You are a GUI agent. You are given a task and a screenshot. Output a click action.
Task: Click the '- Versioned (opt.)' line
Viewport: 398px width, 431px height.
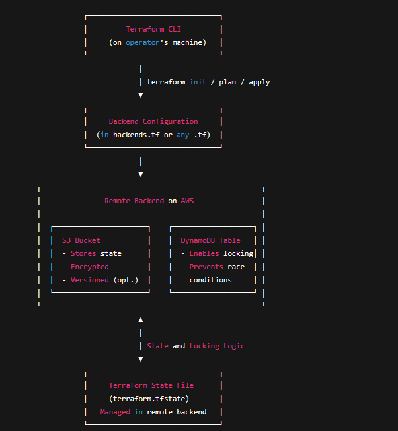point(100,280)
